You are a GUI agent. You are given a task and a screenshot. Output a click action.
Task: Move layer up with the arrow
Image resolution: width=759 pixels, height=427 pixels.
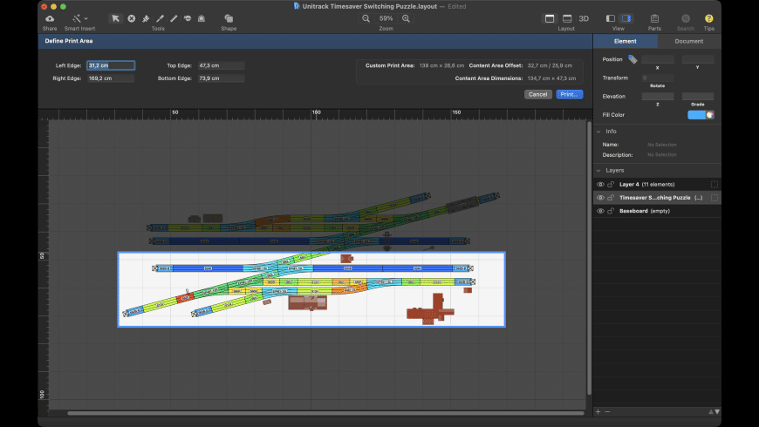(x=711, y=411)
